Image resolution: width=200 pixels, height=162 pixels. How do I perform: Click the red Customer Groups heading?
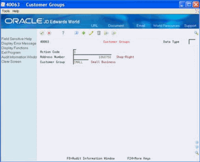pos(116,42)
